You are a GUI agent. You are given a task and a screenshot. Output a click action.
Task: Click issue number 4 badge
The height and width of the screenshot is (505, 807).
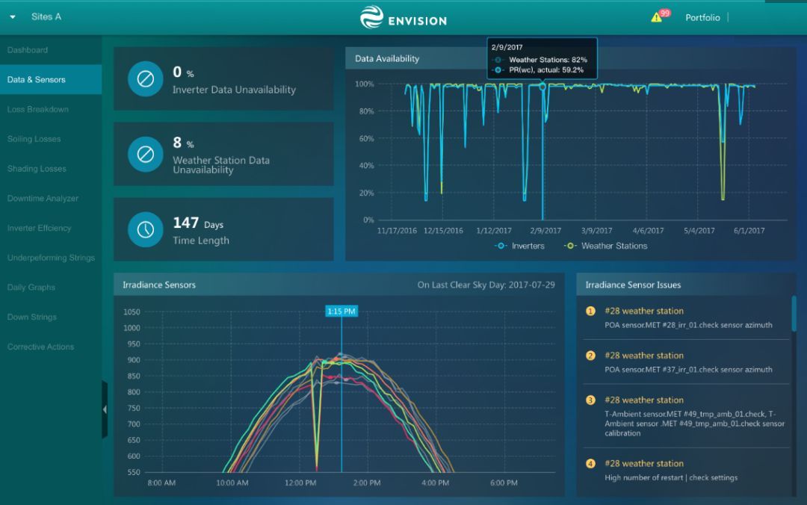[x=590, y=464]
